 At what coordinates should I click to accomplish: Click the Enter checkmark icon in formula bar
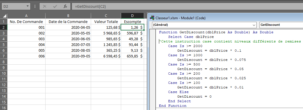(x=55, y=6)
